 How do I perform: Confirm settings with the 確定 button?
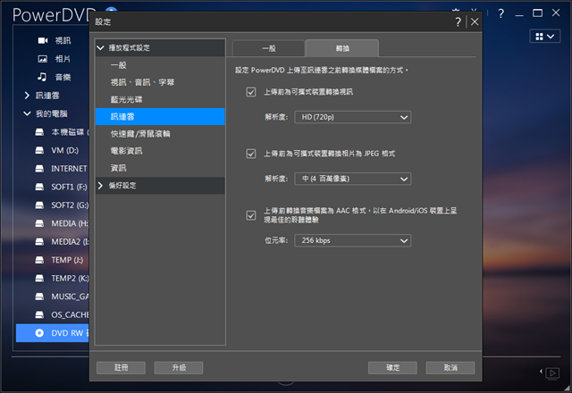point(392,367)
